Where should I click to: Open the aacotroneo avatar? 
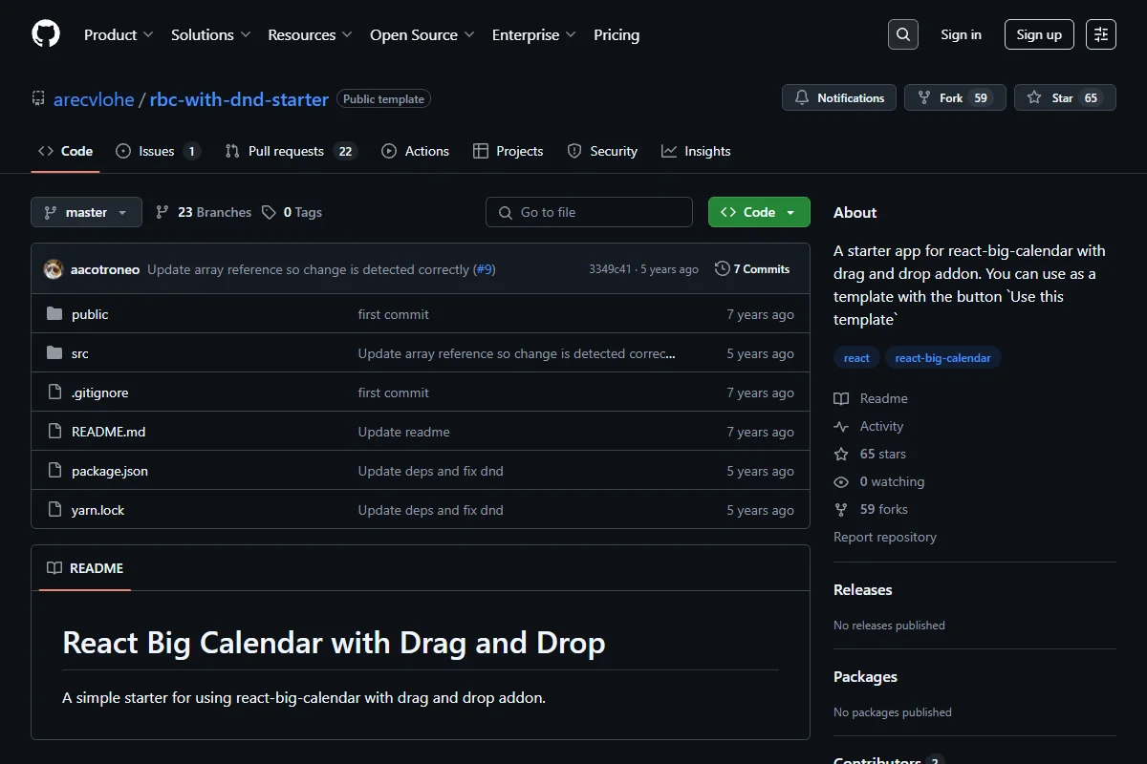54,269
